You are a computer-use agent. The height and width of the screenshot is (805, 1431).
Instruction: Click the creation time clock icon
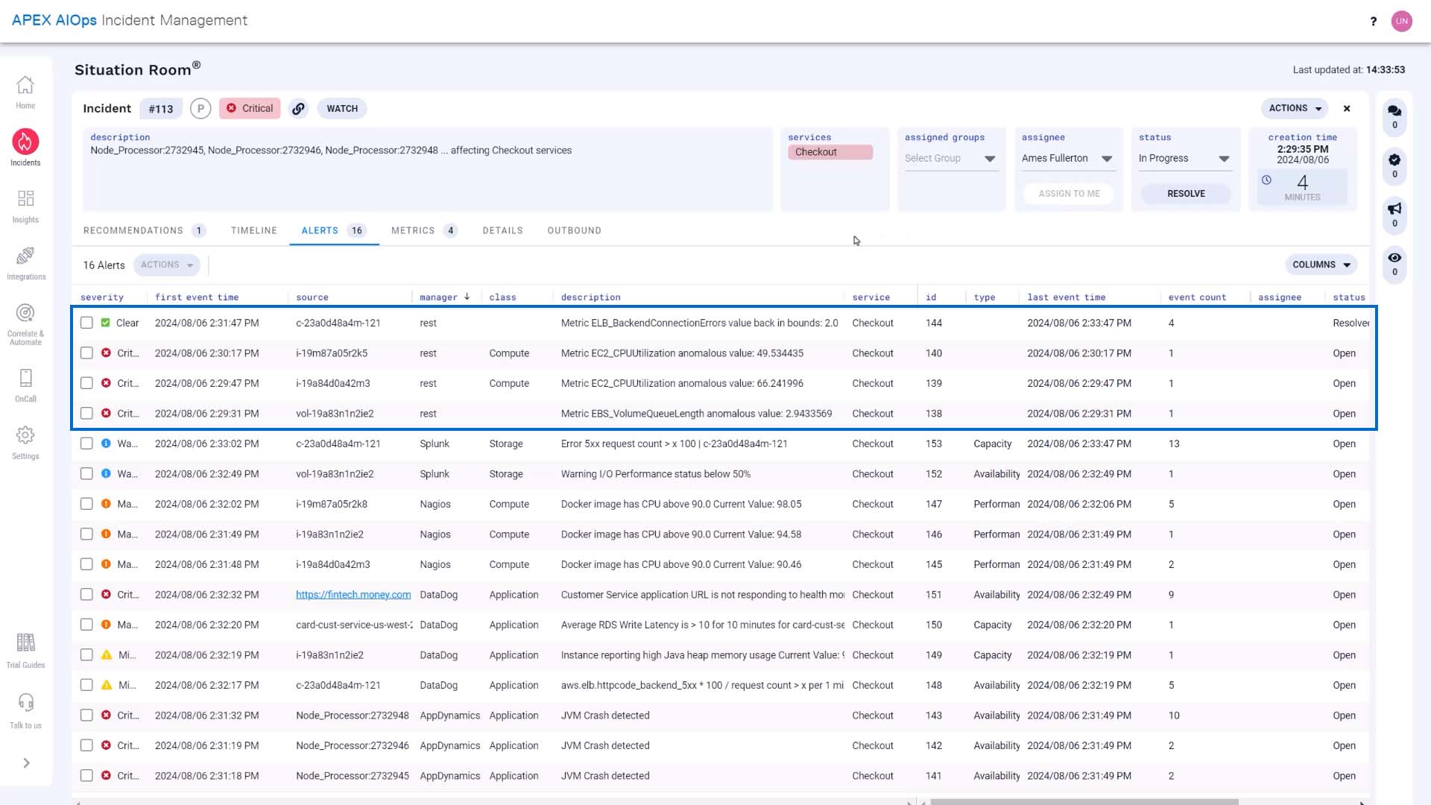1266,180
